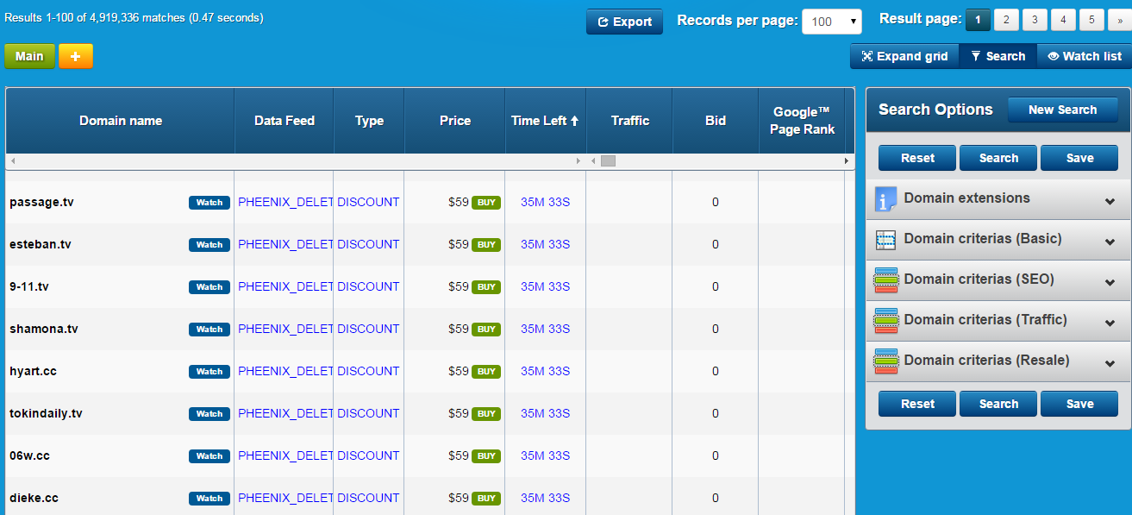The height and width of the screenshot is (515, 1132).
Task: Click the orange plus add-tab icon
Action: click(76, 56)
